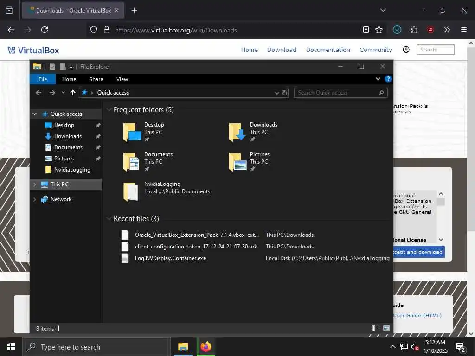Screen dimensions: 475x356
Task: Go up one level in File Explorer
Action: point(73,93)
